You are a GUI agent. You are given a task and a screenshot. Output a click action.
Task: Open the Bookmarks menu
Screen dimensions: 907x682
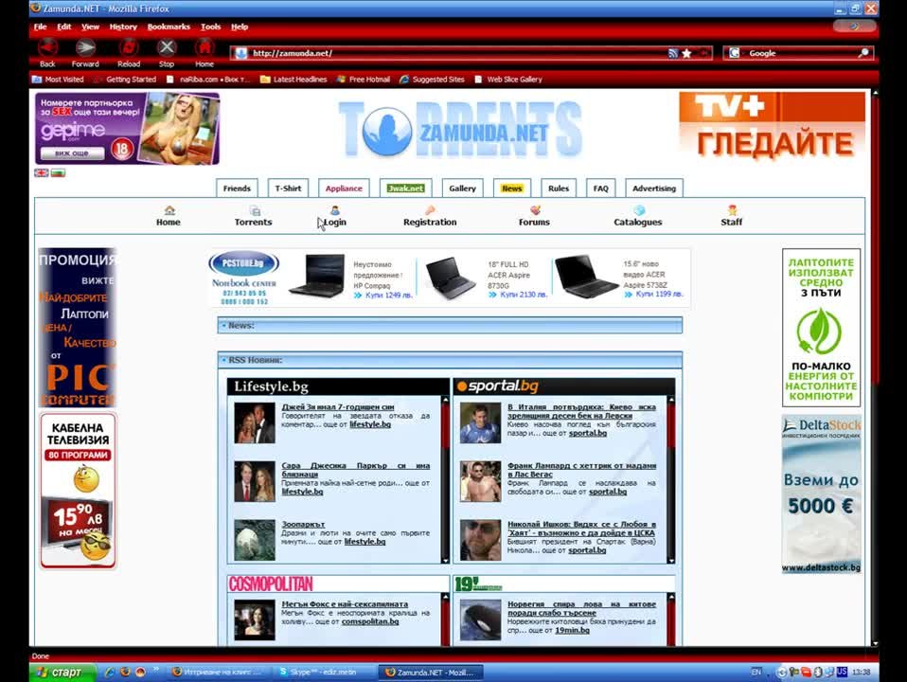click(x=169, y=27)
